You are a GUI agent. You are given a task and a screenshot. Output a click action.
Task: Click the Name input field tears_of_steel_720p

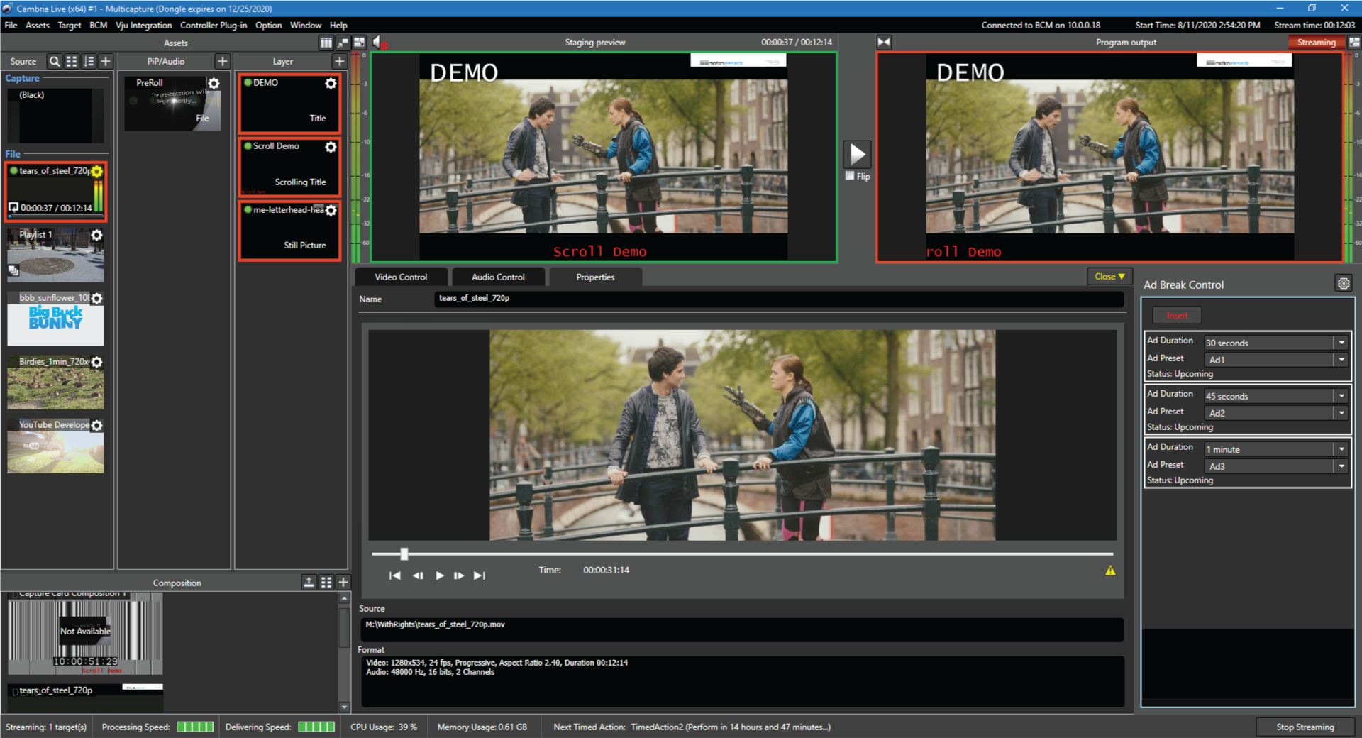coord(779,299)
